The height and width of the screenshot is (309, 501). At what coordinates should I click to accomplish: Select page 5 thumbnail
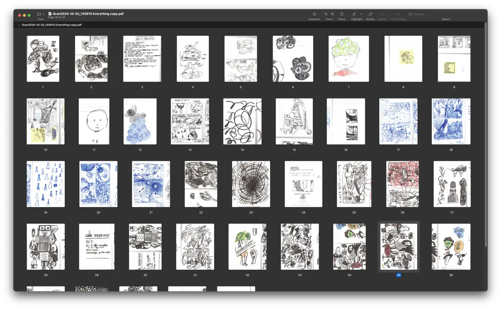click(241, 59)
